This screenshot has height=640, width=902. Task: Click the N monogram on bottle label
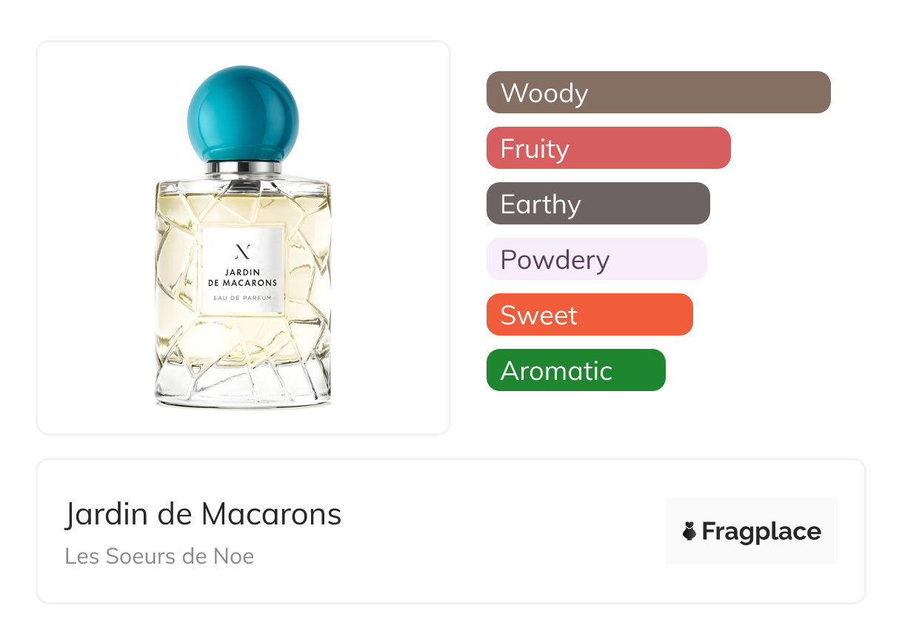click(x=243, y=250)
